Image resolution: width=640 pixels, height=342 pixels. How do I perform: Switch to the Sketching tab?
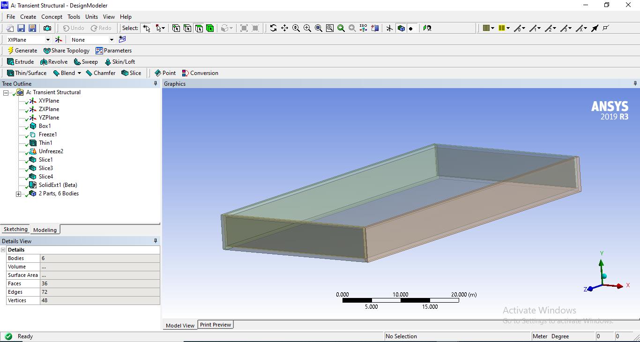coord(15,230)
